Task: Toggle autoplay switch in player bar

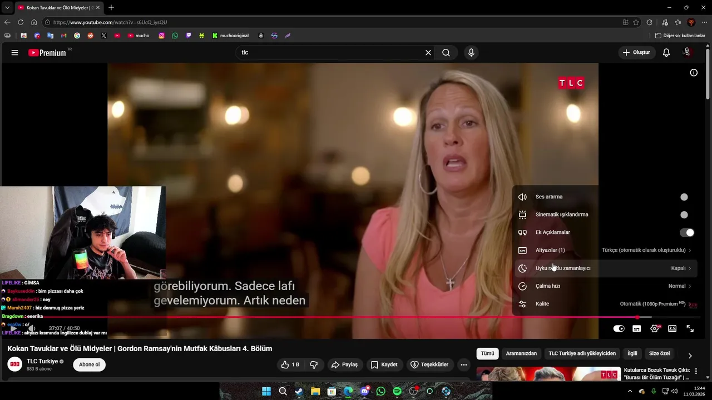Action: click(619, 329)
